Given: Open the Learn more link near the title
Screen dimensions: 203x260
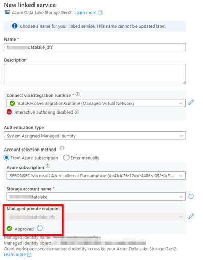Looking at the screenshot, I should pos(85,13).
